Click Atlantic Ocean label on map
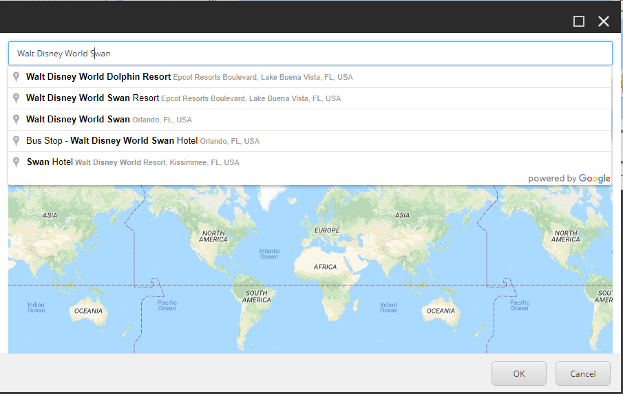This screenshot has height=394, width=623. click(269, 254)
